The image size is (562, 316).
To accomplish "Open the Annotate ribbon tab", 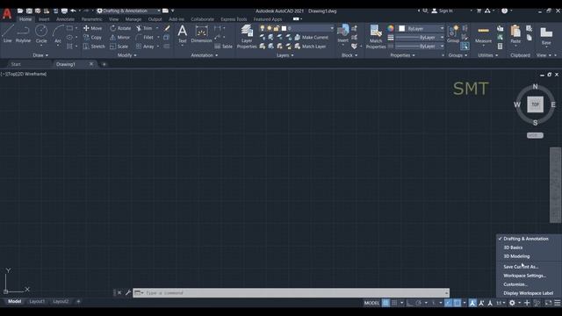I will 65,19.
